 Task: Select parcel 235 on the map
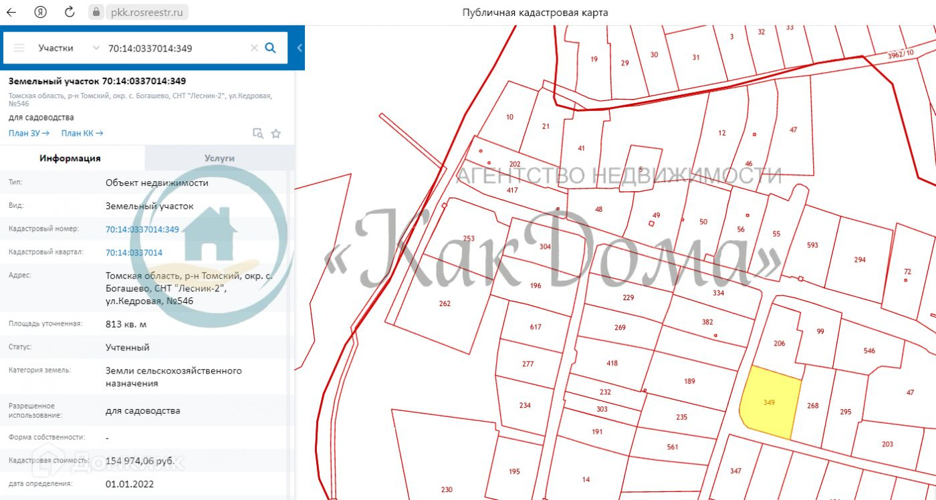[x=681, y=417]
